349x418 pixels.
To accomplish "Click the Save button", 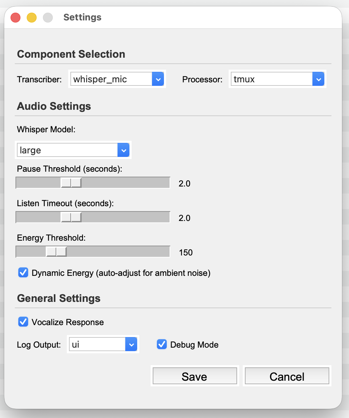I will click(194, 376).
